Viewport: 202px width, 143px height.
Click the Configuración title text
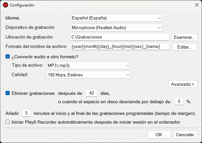tap(22, 5)
